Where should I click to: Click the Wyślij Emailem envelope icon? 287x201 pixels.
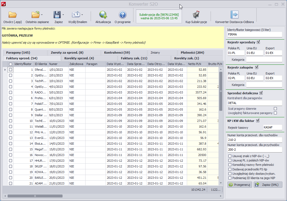tap(76, 15)
